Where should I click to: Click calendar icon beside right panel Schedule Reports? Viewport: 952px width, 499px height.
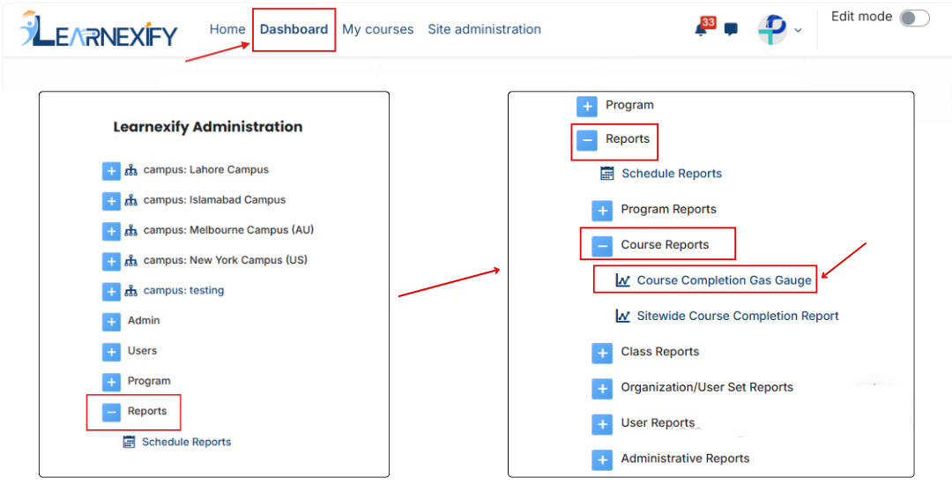click(x=607, y=174)
